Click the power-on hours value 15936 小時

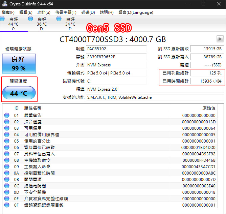point(207,81)
